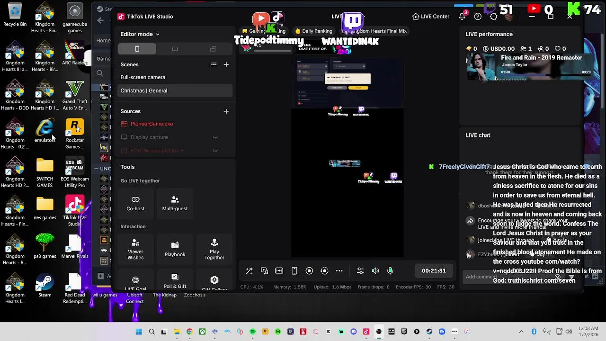606x341 pixels.
Task: Click the share arrow icon in LIVE chat
Action: [x=470, y=221]
